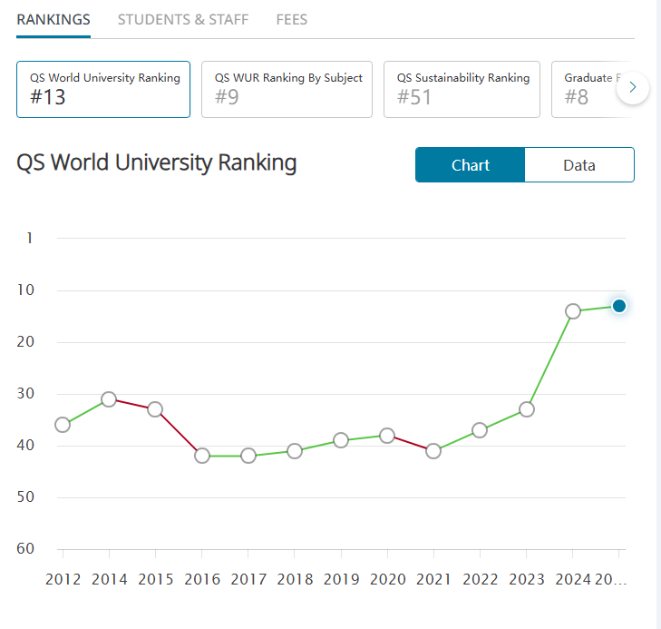The width and height of the screenshot is (661, 629).
Task: Click the 2020 data point on chart
Action: 387,436
